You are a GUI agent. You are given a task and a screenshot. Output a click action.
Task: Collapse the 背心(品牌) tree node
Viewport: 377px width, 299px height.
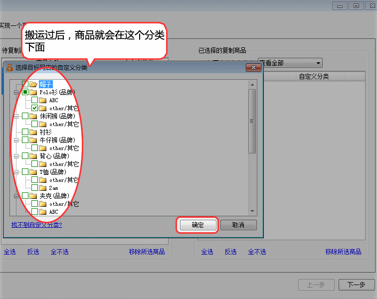pos(16,156)
